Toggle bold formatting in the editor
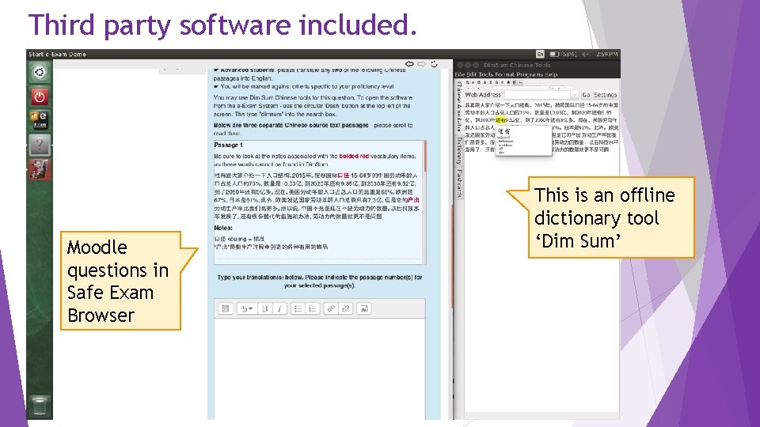Screen dimensions: 760x427 pyautogui.click(x=265, y=308)
